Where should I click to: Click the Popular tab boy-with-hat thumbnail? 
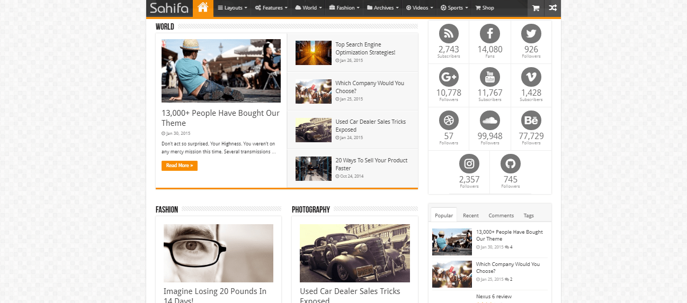click(x=452, y=242)
